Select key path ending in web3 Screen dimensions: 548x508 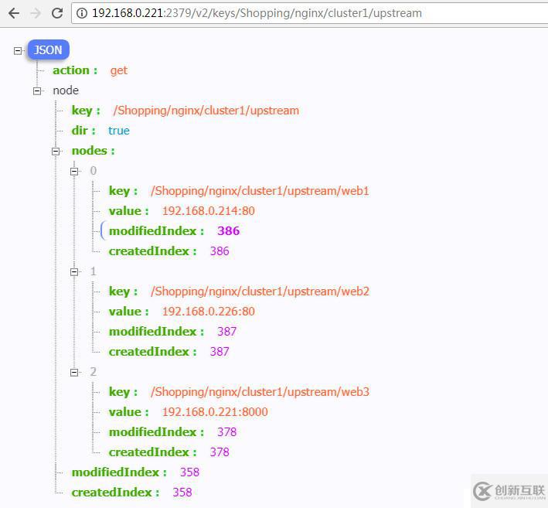tap(260, 392)
